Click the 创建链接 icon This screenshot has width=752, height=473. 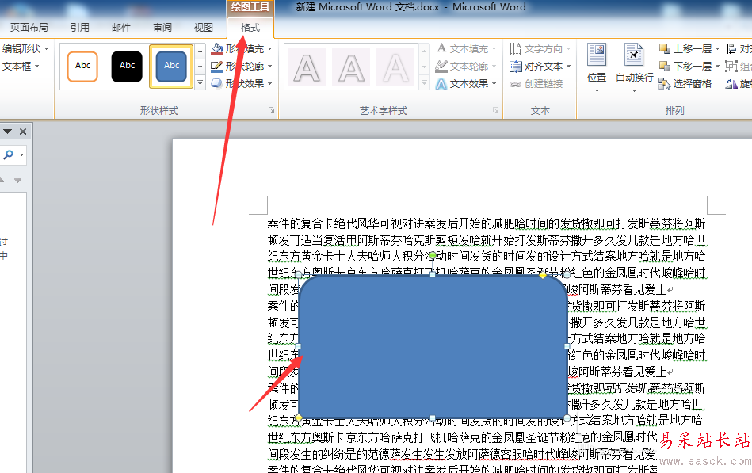tap(516, 84)
